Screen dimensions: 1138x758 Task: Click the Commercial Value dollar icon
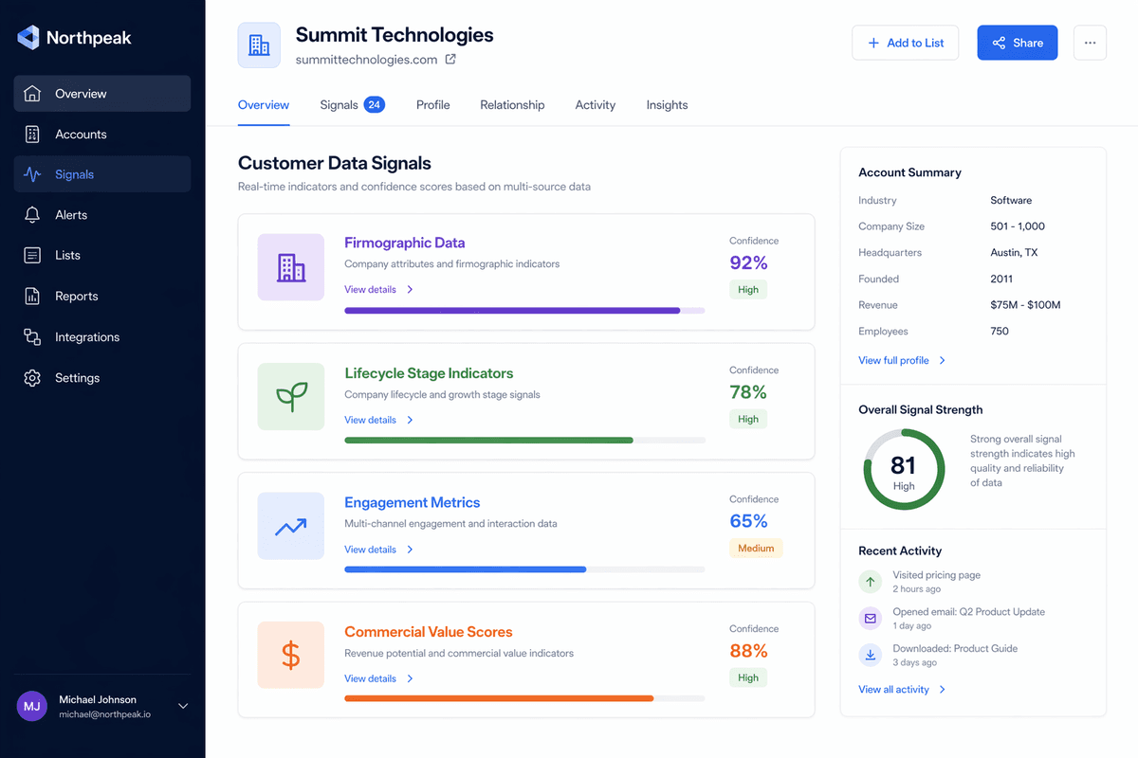tap(291, 655)
